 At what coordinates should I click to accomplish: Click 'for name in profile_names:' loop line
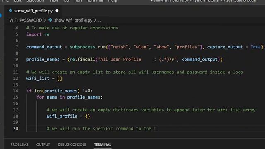[x=70, y=97]
